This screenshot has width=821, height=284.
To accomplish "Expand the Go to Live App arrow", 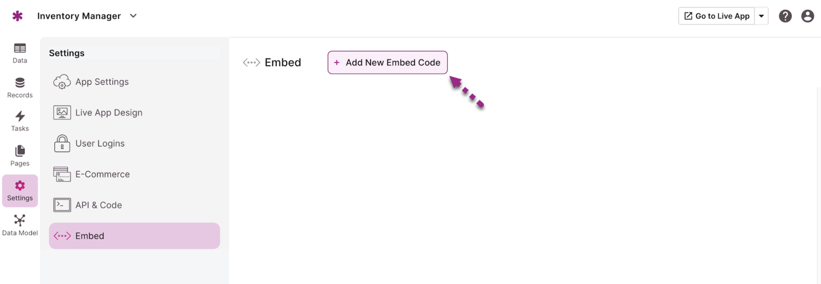I will click(761, 16).
